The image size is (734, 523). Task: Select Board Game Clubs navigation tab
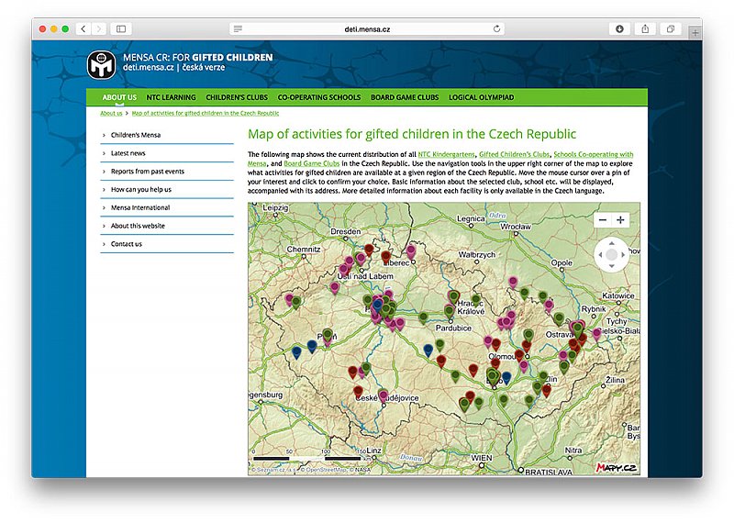point(405,97)
